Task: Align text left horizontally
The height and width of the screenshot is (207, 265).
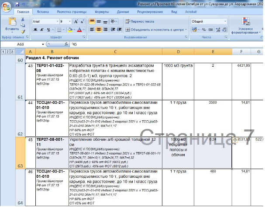Action: click(92, 30)
